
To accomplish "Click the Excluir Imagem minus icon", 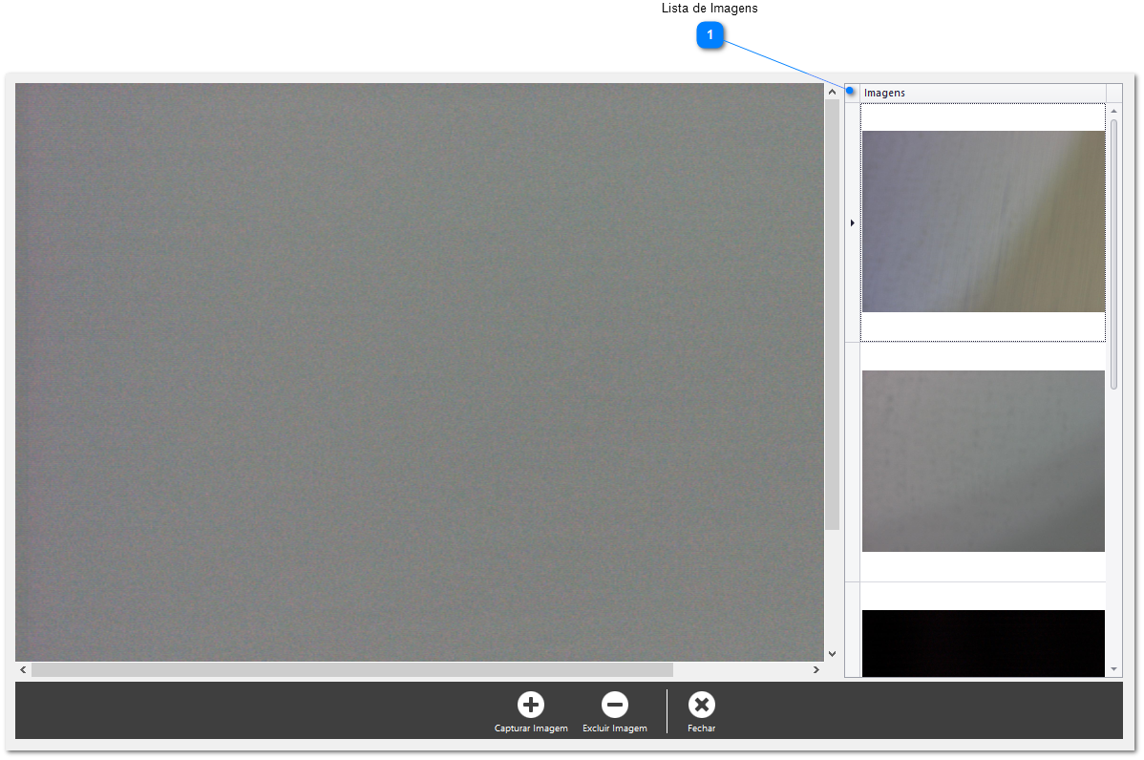I will click(x=614, y=705).
